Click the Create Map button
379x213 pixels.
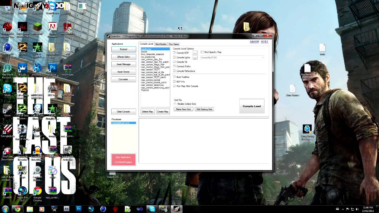163,112
